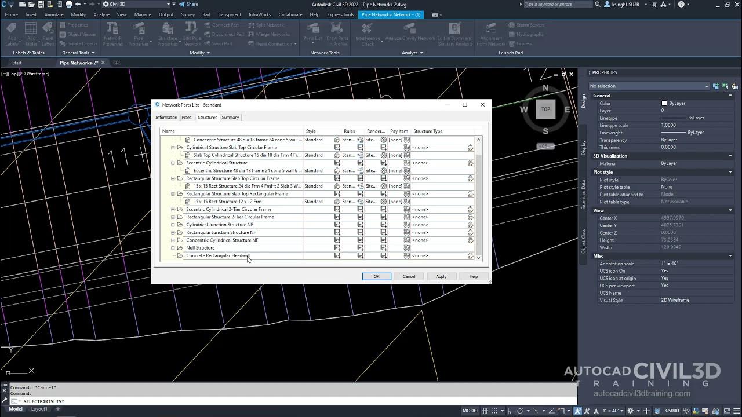Click structure type icon for Concentric Cylindrical Structure NF
The width and height of the screenshot is (742, 417).
[470, 240]
